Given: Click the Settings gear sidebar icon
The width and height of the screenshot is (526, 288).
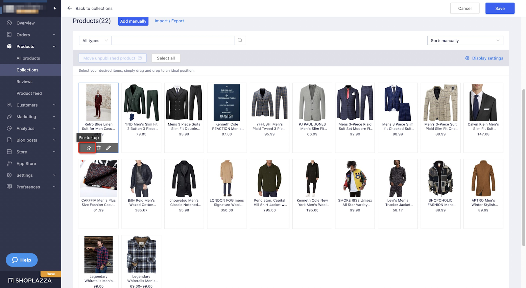Looking at the screenshot, I should (9, 175).
